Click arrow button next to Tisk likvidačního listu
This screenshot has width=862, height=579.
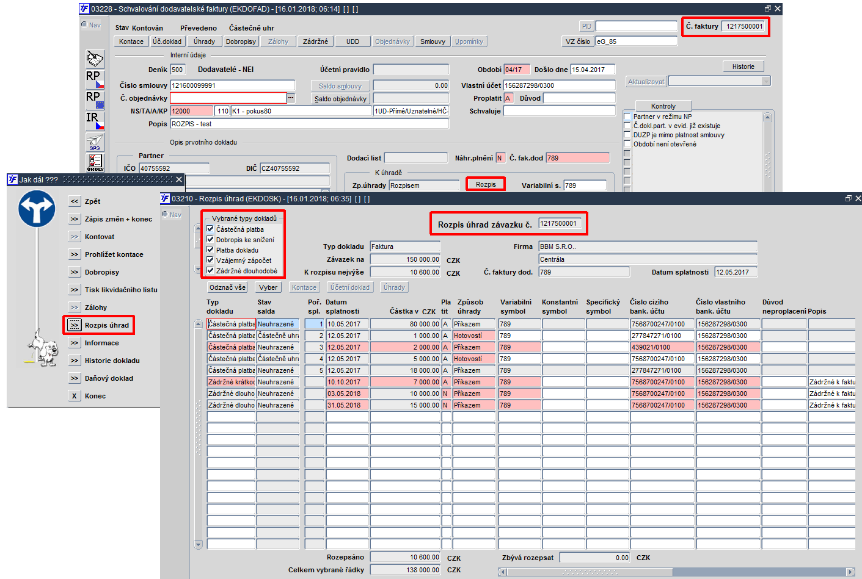click(75, 290)
